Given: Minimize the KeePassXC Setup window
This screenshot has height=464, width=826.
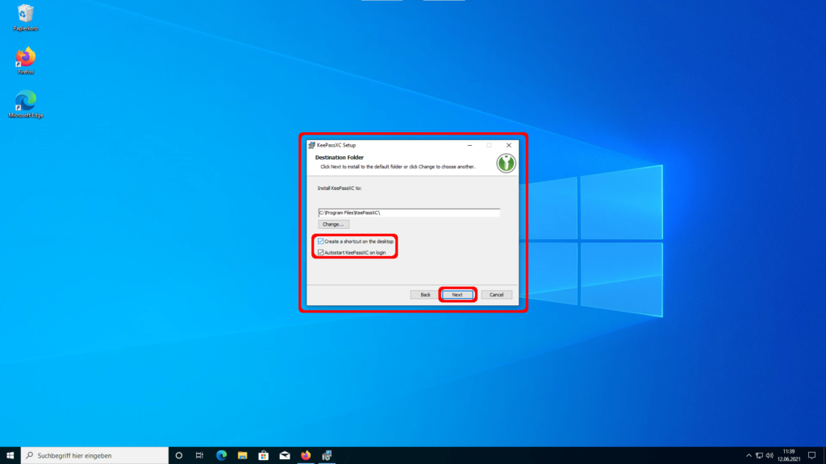Looking at the screenshot, I should click(470, 145).
